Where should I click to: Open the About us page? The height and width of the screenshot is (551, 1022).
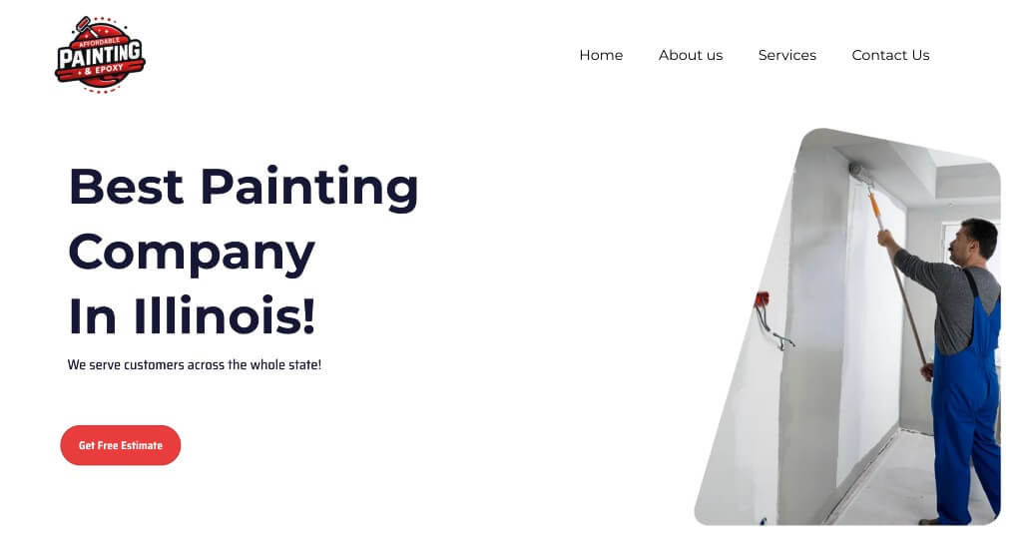pyautogui.click(x=691, y=56)
